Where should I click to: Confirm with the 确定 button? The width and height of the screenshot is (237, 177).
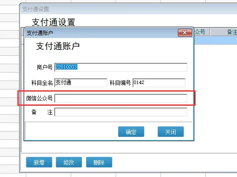[131, 132]
